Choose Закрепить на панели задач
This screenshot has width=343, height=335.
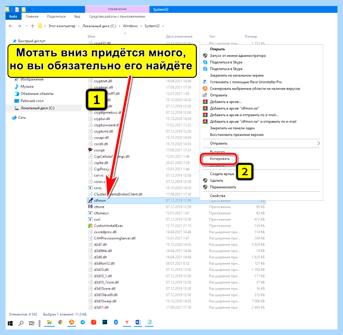pyautogui.click(x=232, y=128)
